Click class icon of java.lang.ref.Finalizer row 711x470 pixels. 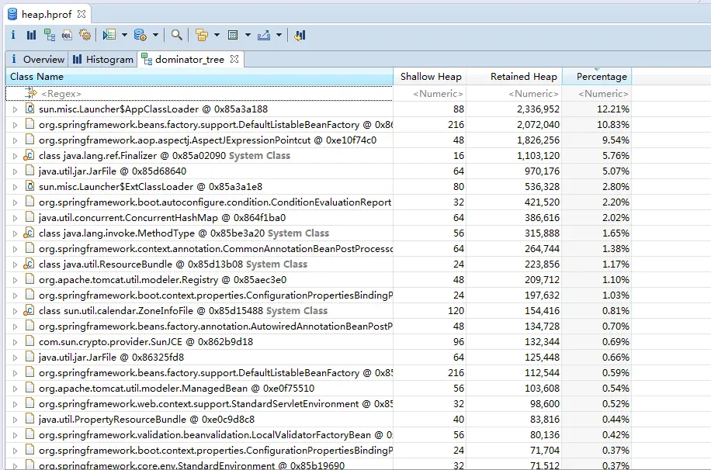(29, 155)
